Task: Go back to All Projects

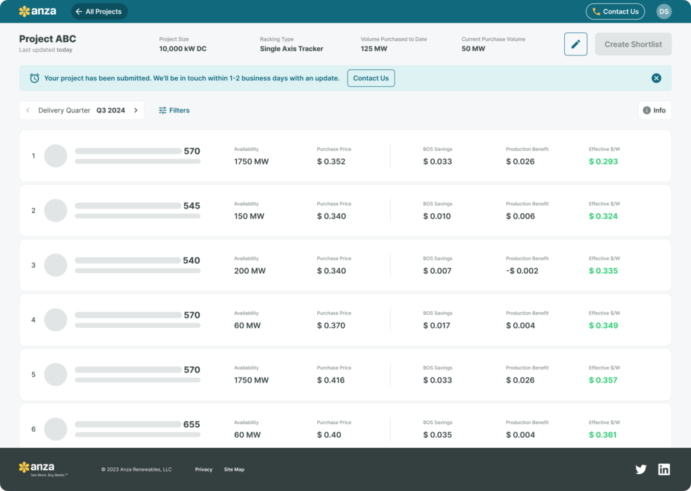Action: pyautogui.click(x=99, y=11)
